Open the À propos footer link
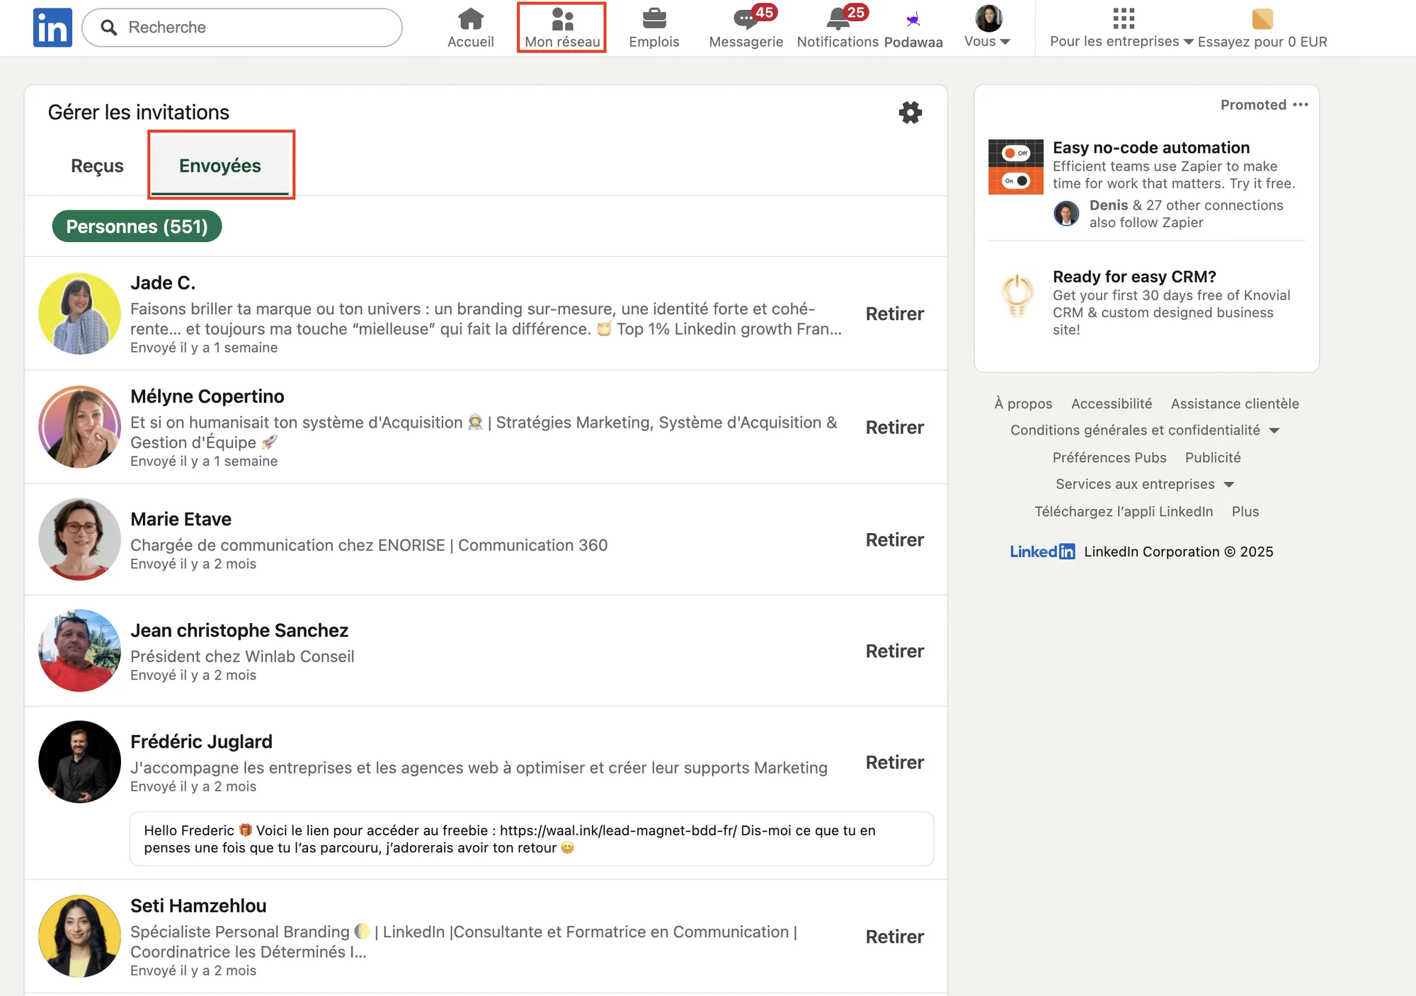 tap(1023, 403)
